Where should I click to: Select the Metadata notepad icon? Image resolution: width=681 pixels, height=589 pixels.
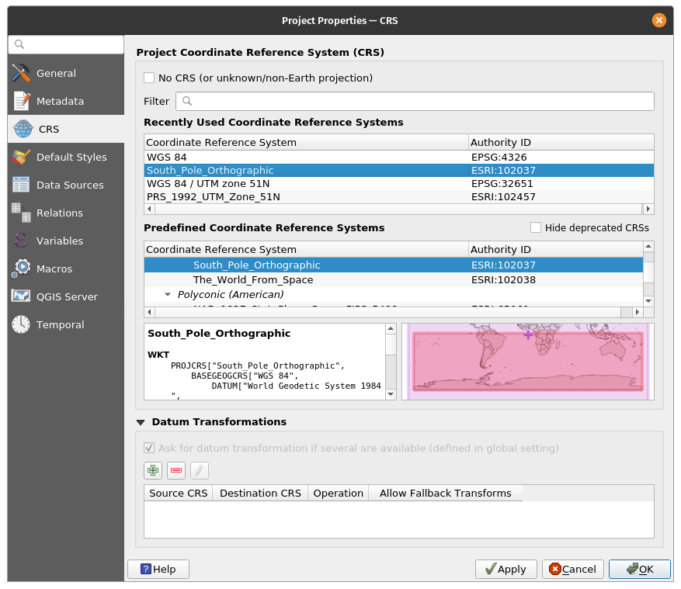[21, 101]
